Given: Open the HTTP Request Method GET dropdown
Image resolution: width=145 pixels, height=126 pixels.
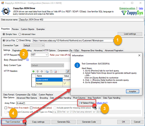Looking at the screenshot, I should click(x=39, y=55).
